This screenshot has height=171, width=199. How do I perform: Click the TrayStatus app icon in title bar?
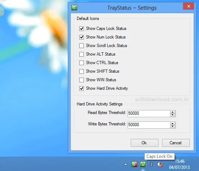pos(74,7)
